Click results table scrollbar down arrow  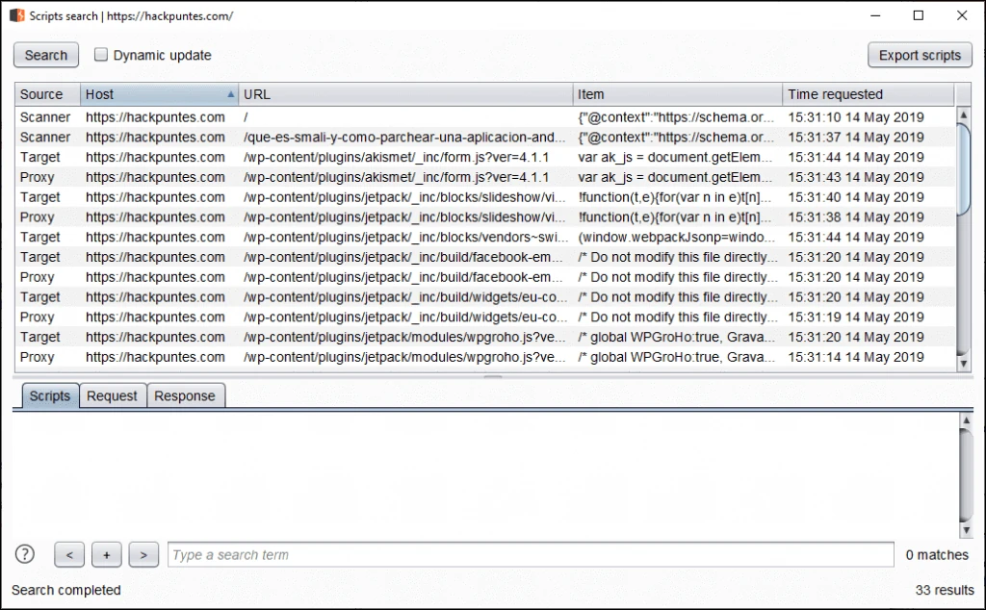[x=963, y=363]
